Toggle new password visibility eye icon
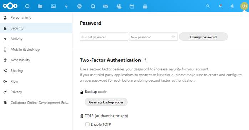The width and height of the screenshot is (249, 130). click(173, 37)
